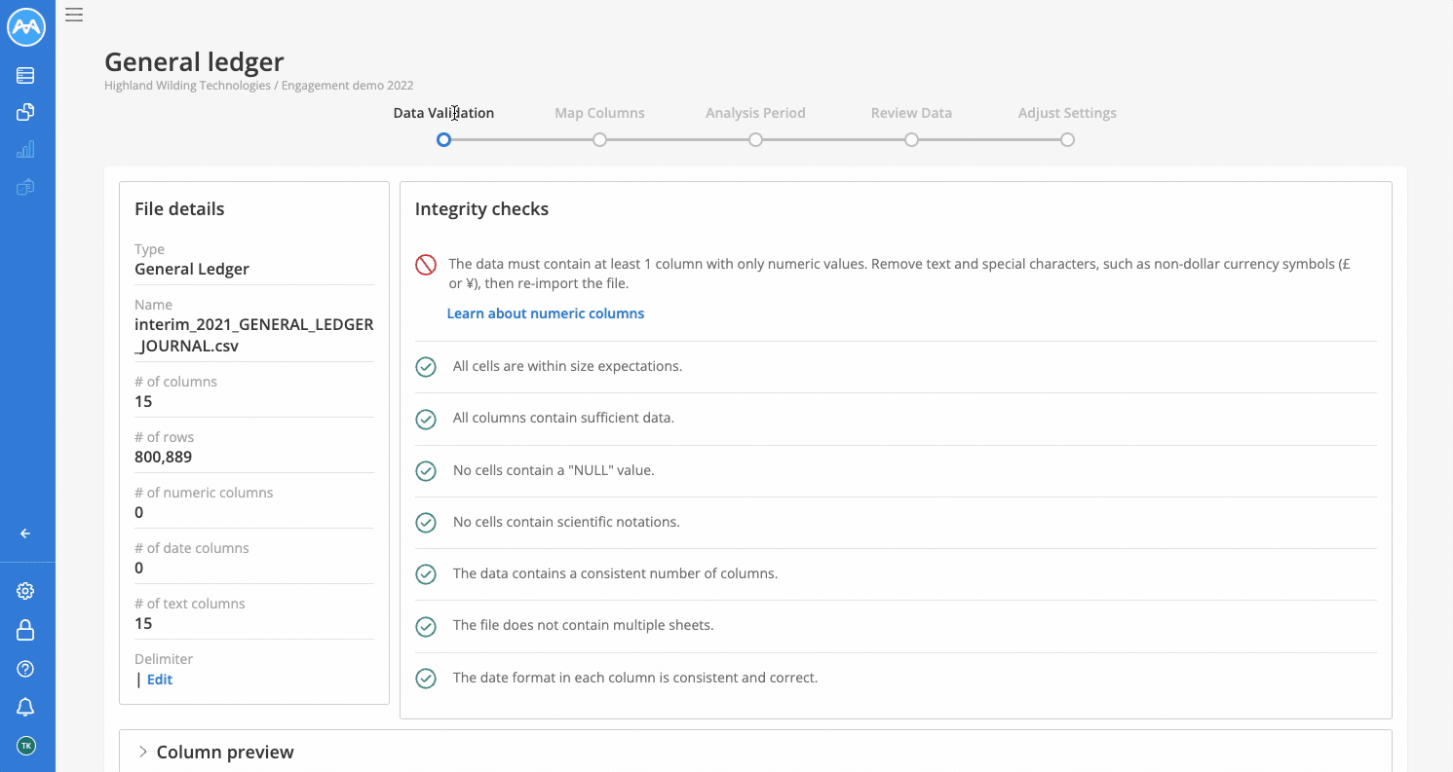Click check icon for cell size expectations
The width and height of the screenshot is (1453, 772).
426,367
